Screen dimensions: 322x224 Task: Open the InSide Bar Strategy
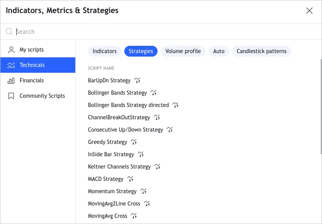[111, 154]
